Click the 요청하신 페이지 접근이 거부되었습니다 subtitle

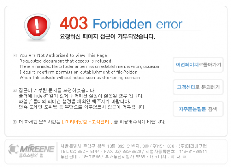point(107,36)
